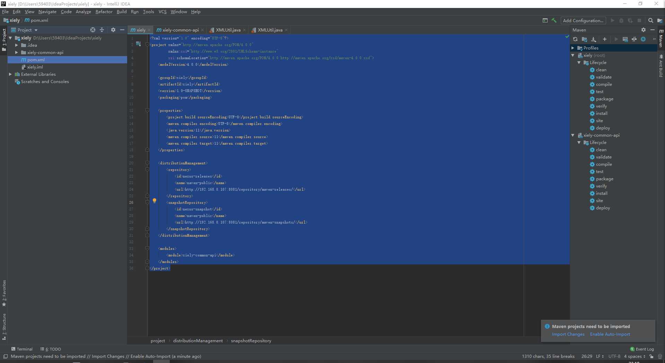Select xiely.iml file in Project tree
Viewport: 665px width, 363px height.
coord(35,67)
